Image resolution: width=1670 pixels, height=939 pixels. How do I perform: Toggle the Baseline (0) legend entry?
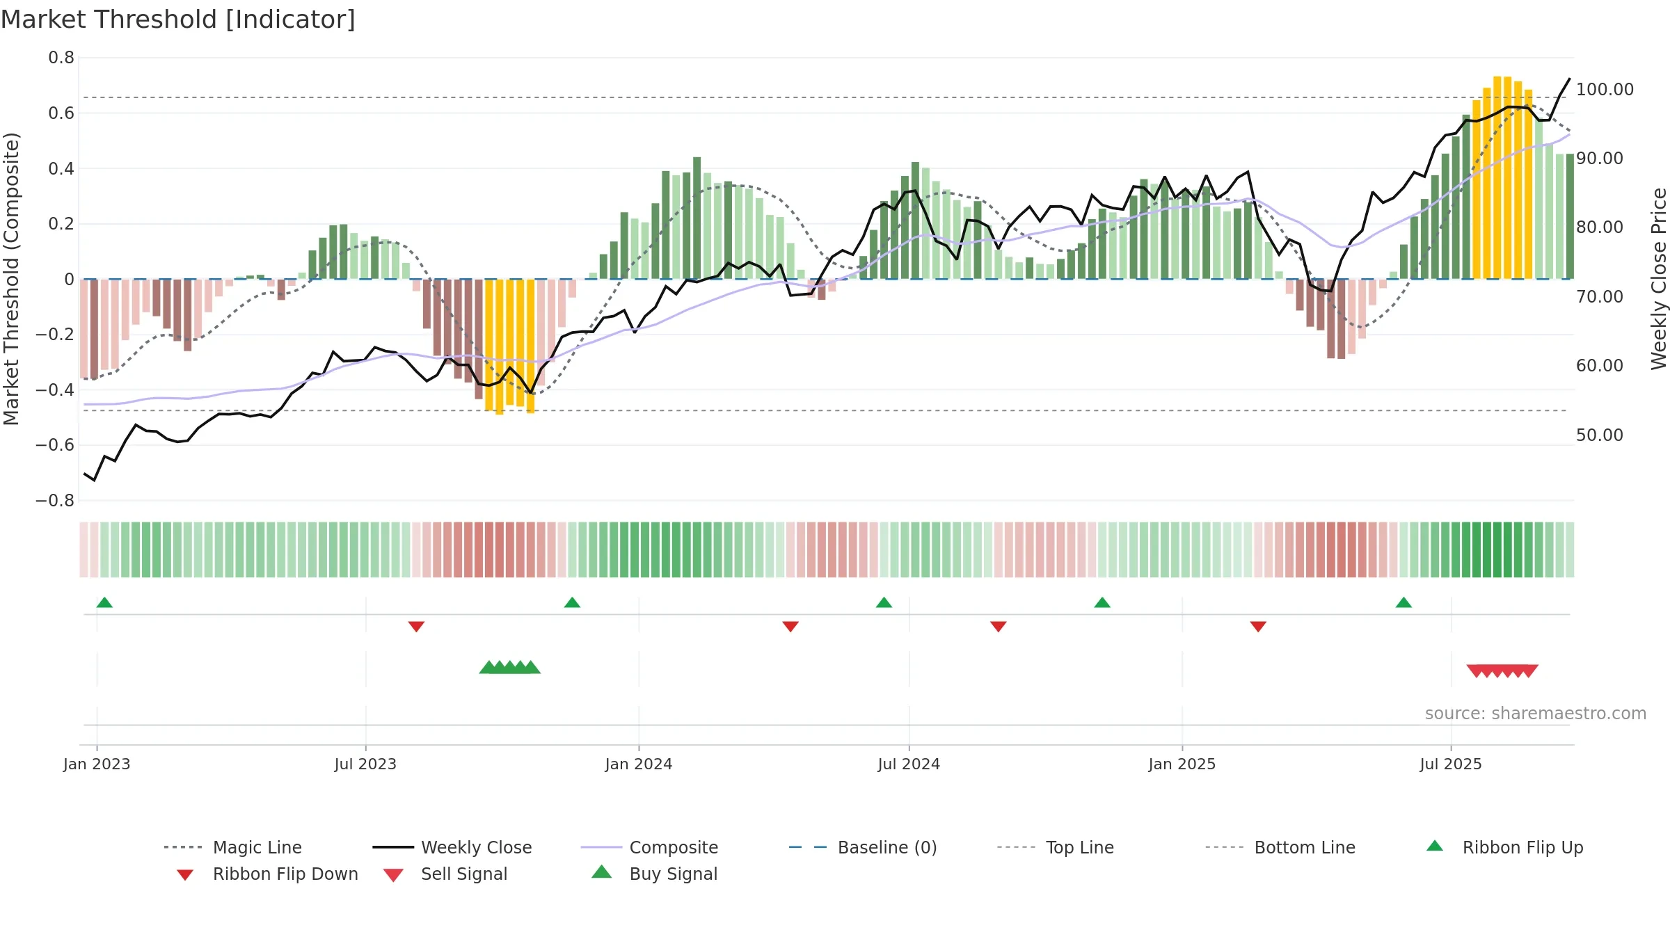point(863,847)
